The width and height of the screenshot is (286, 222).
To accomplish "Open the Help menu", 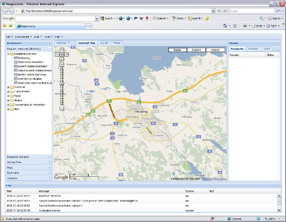I will tap(59, 37).
